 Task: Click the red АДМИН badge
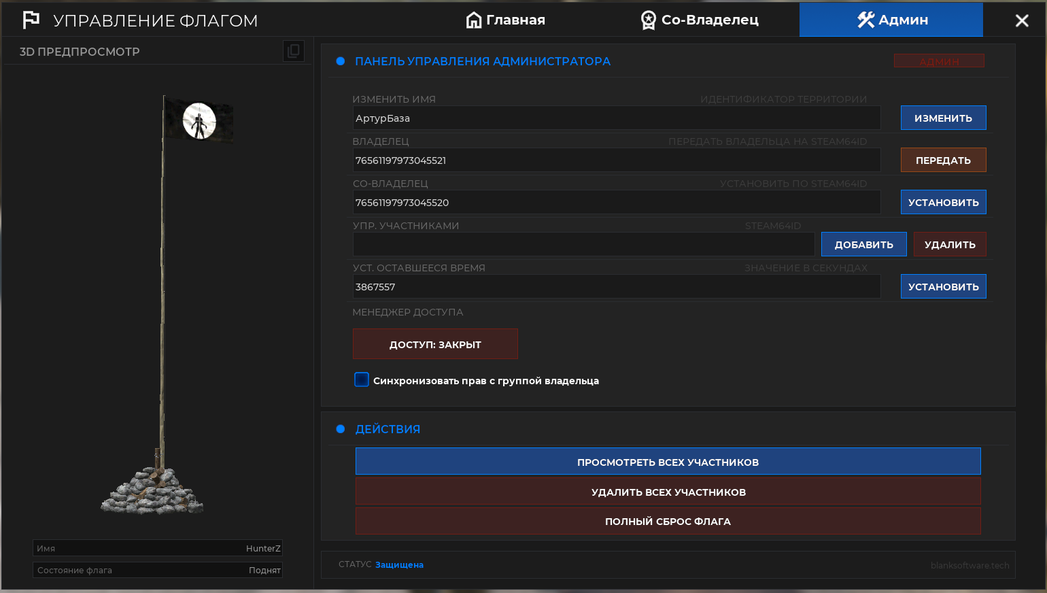[939, 61]
